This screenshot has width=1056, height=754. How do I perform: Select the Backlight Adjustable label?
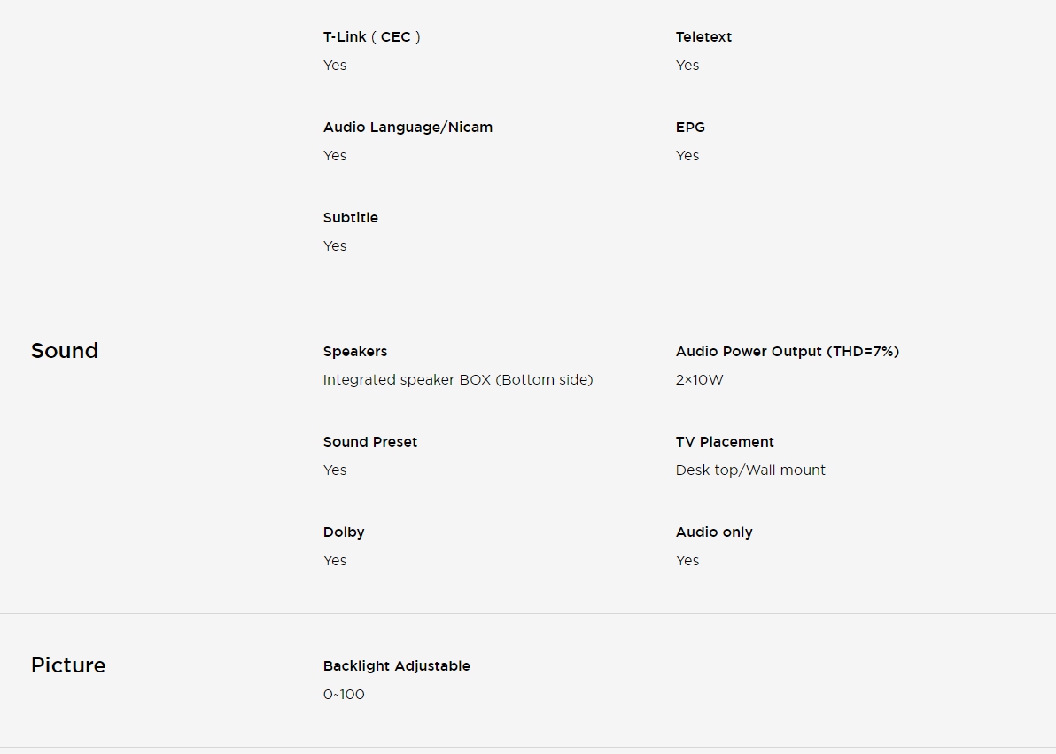coord(396,666)
